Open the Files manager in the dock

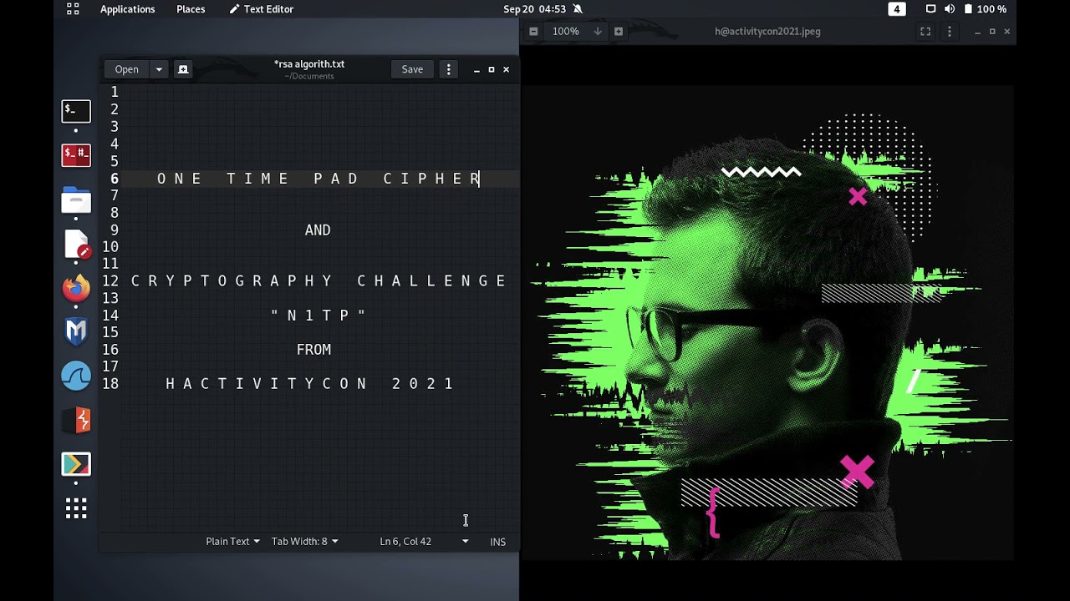point(76,200)
